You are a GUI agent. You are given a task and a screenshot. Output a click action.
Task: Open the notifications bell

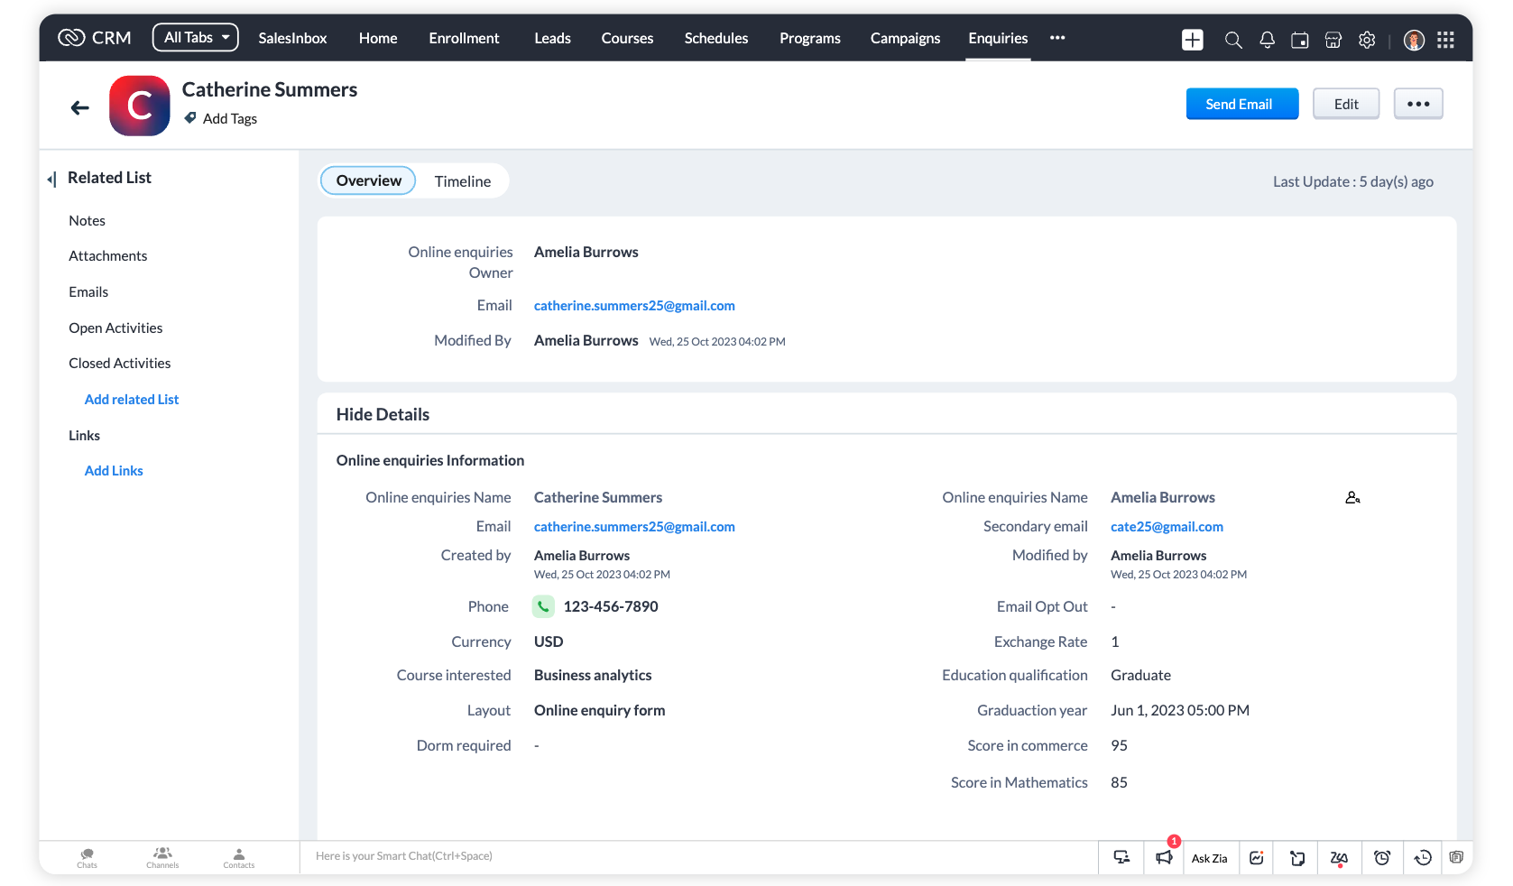[1267, 40]
